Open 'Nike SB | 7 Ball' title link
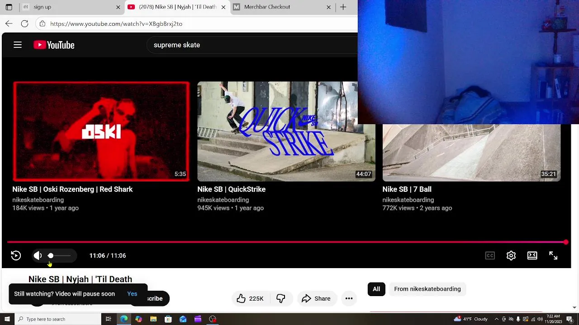Viewport: 579px width, 325px height. coord(407,189)
